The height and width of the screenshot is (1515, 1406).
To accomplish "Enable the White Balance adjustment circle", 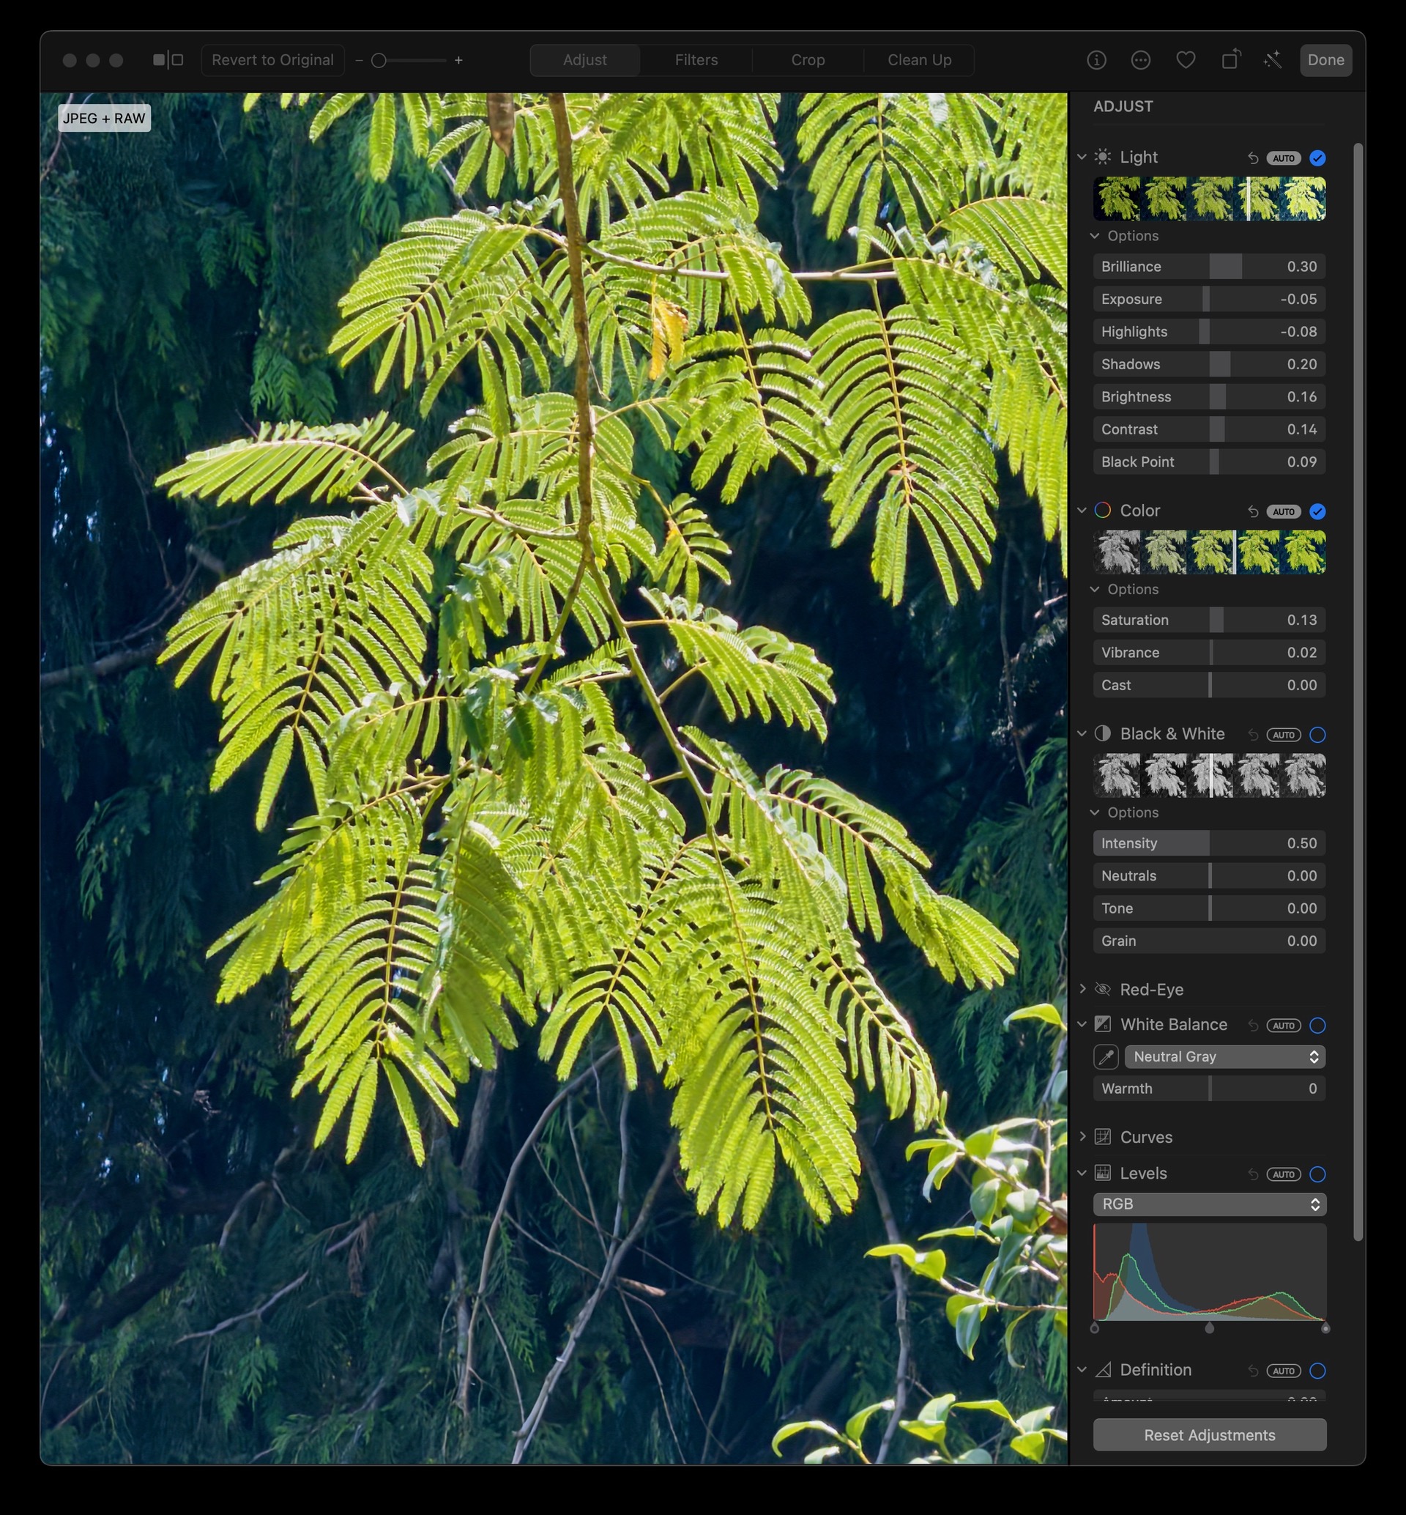I will pyautogui.click(x=1317, y=1026).
